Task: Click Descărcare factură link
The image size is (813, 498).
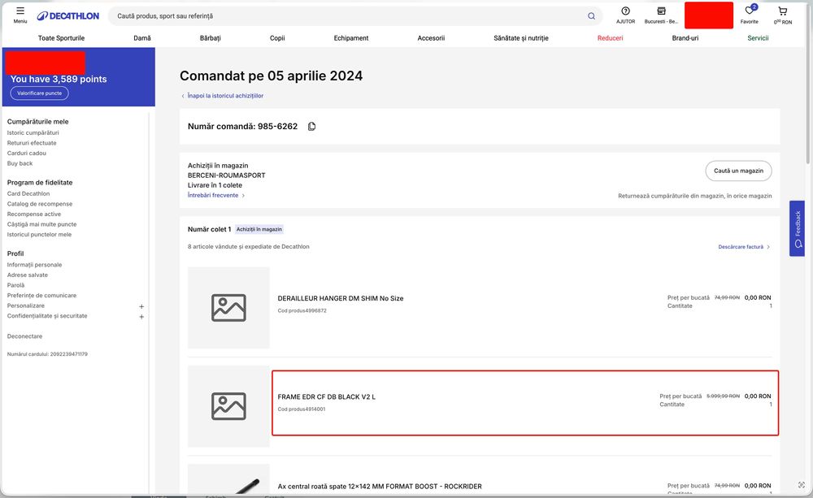Action: click(744, 247)
